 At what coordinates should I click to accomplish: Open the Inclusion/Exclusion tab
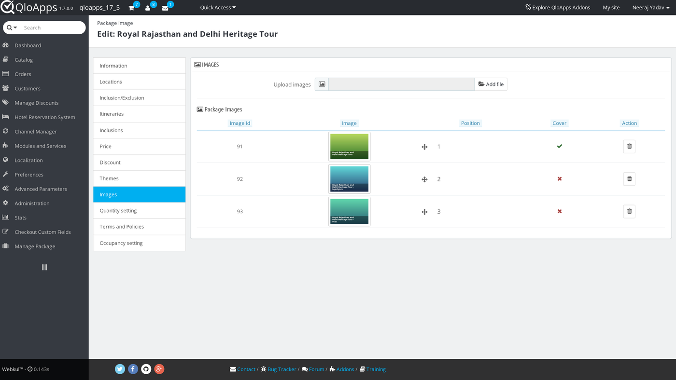coord(140,98)
